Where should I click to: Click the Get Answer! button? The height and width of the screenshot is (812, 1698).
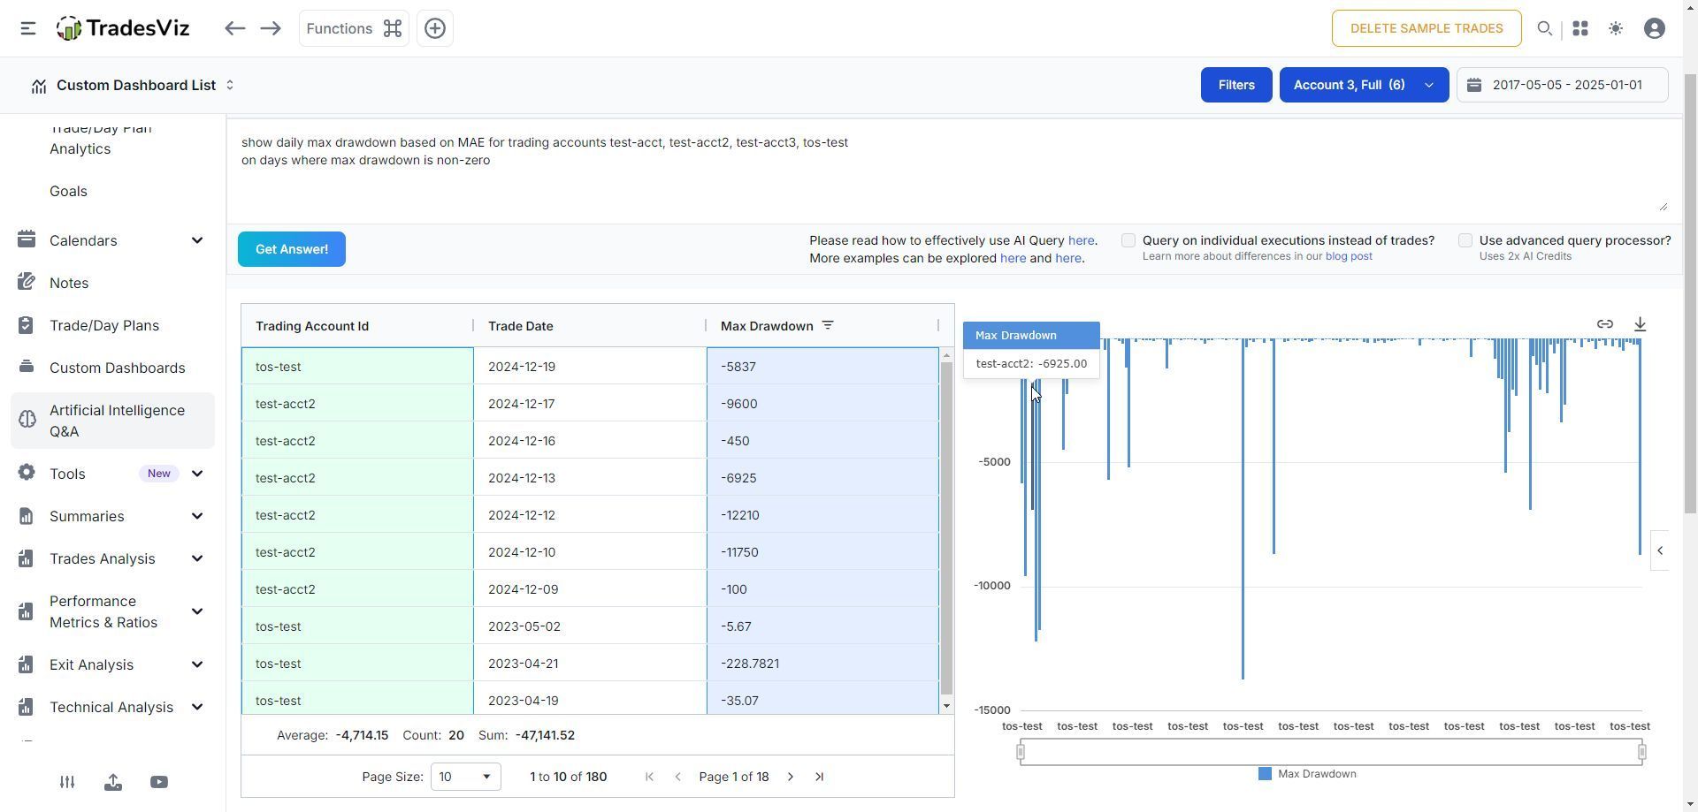tap(292, 249)
